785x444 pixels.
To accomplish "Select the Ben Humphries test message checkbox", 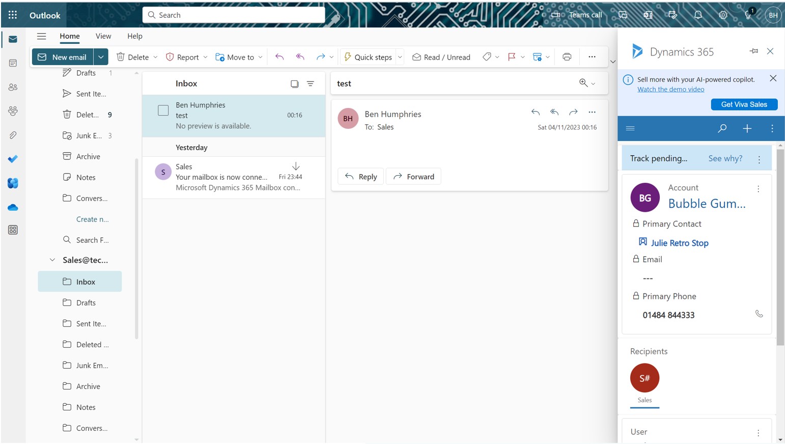I will click(x=163, y=110).
